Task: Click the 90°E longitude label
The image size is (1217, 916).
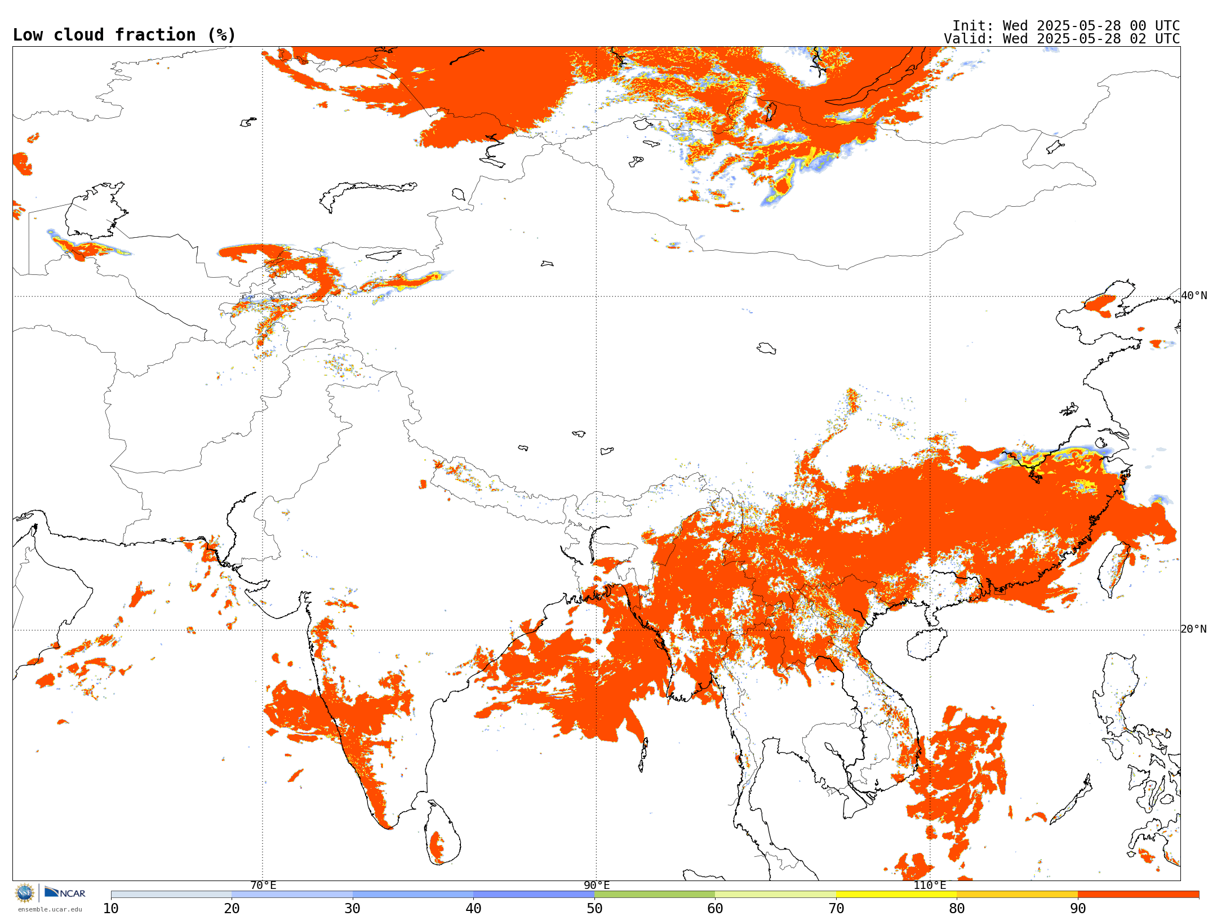Action: pyautogui.click(x=597, y=886)
